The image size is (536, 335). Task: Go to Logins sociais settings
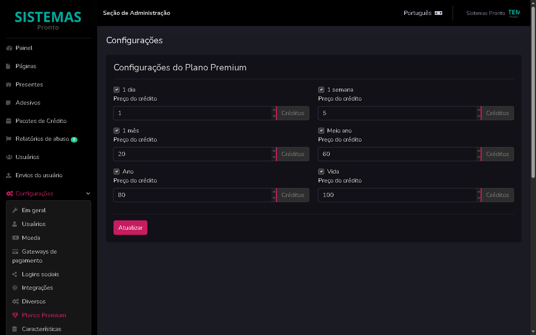click(40, 274)
